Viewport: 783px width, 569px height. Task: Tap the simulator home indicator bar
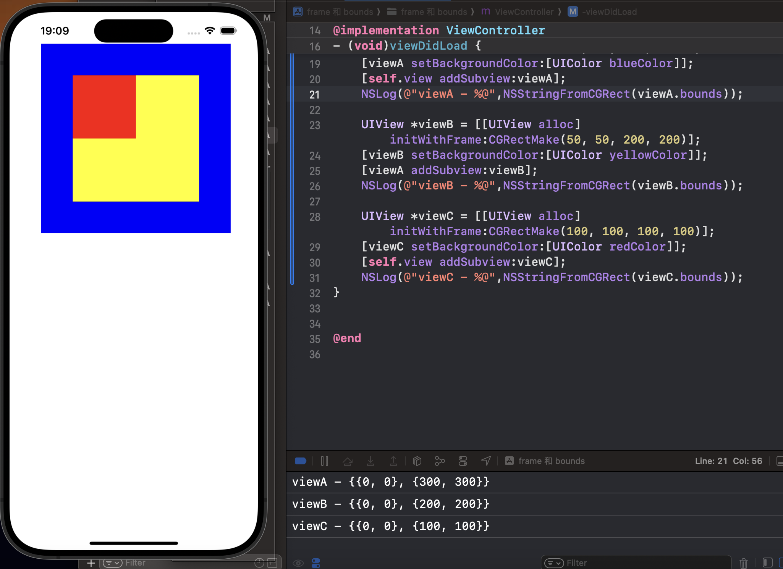tap(134, 543)
